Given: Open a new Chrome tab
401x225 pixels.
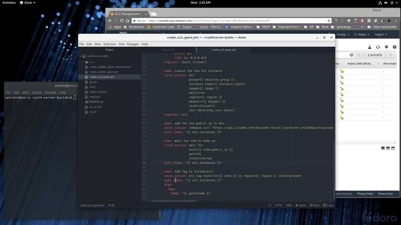Looking at the screenshot, I should (154, 14).
